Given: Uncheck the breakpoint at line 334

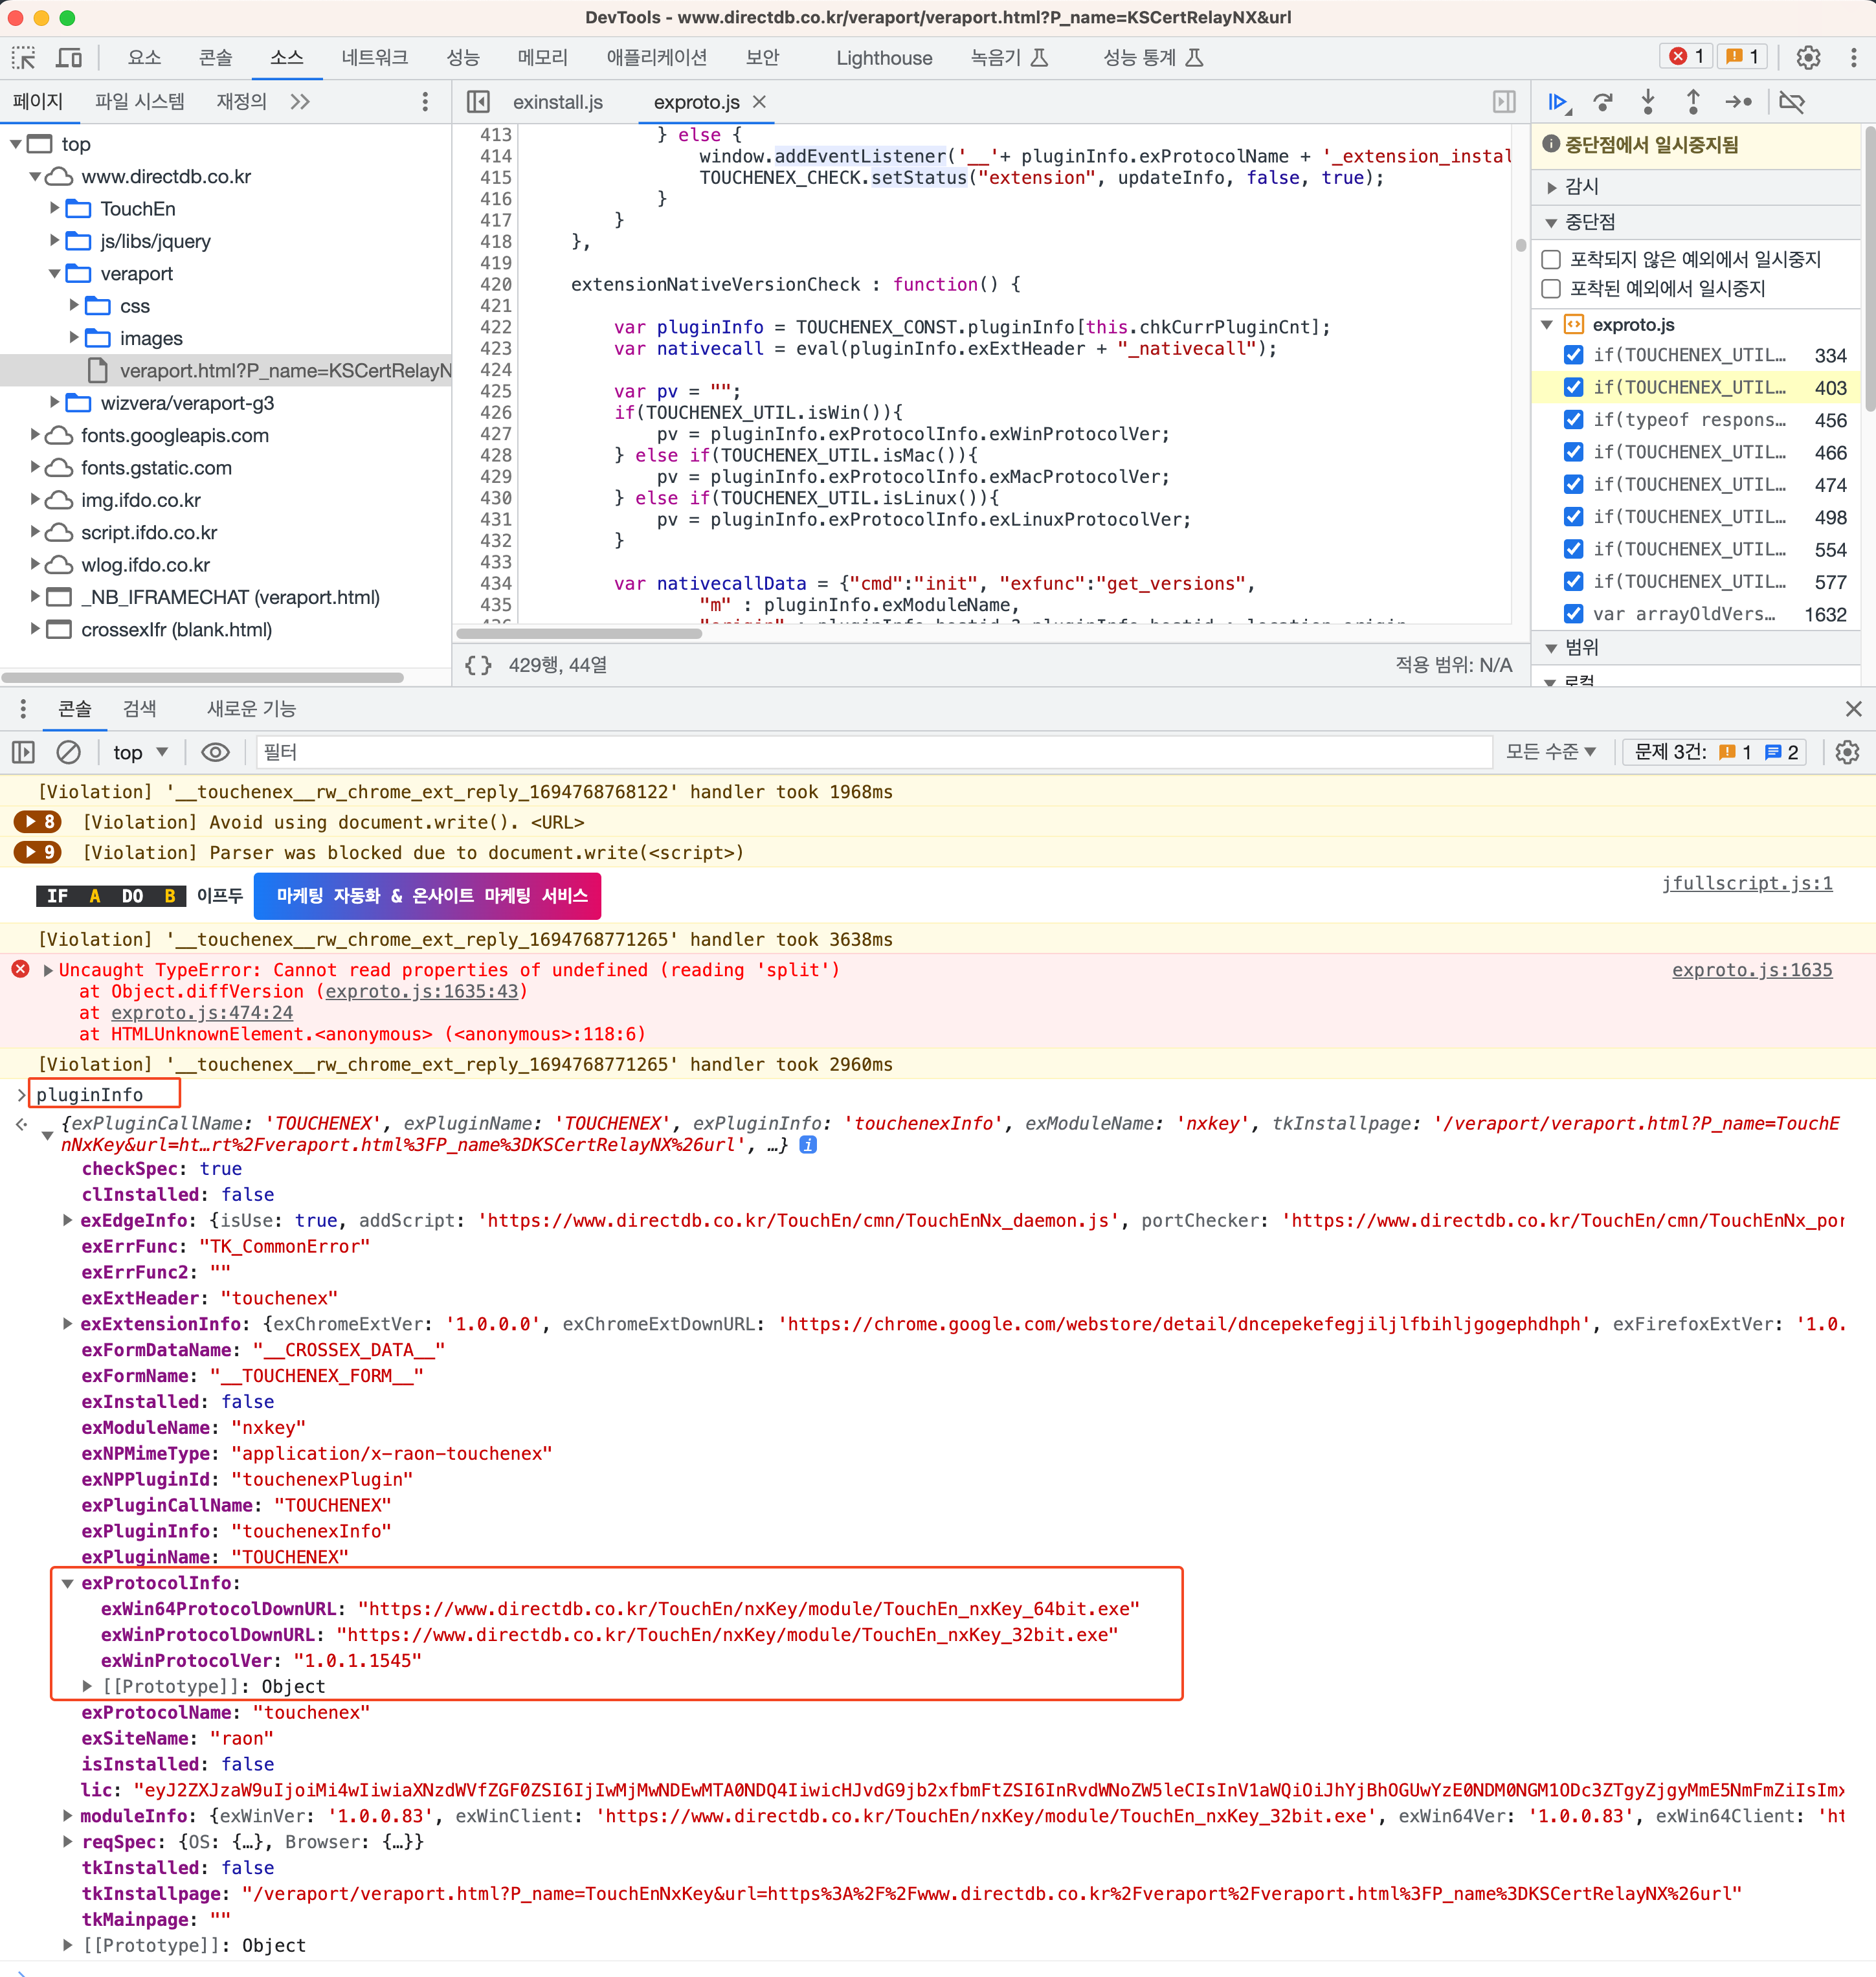Looking at the screenshot, I should click(x=1573, y=355).
